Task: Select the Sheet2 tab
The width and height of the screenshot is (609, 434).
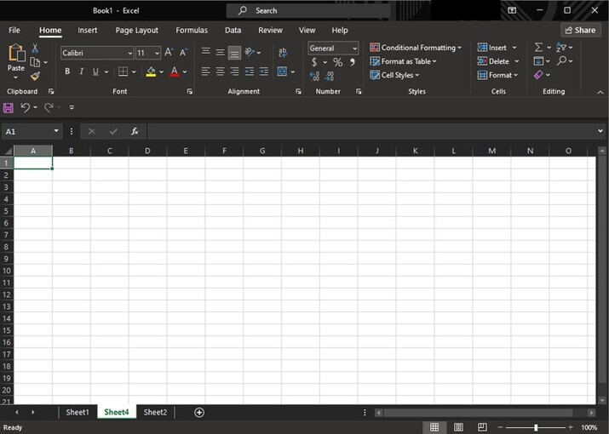Action: tap(155, 412)
